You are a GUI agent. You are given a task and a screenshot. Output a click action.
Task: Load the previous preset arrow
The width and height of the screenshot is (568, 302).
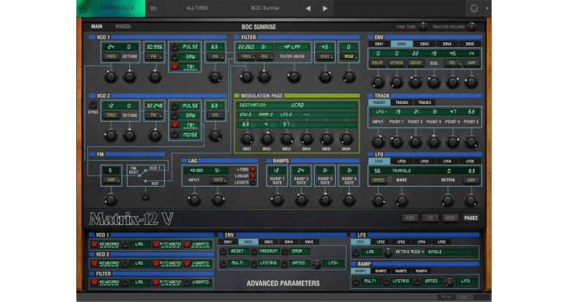click(x=308, y=8)
